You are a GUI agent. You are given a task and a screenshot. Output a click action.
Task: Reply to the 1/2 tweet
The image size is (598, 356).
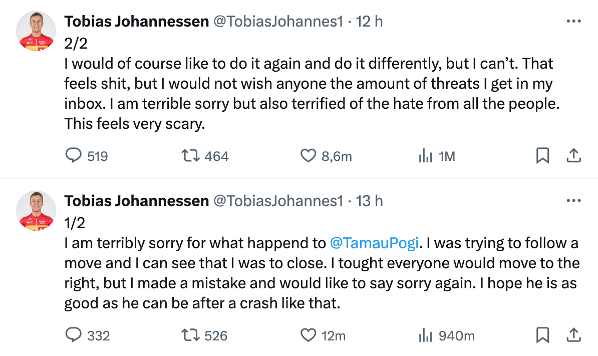point(74,335)
